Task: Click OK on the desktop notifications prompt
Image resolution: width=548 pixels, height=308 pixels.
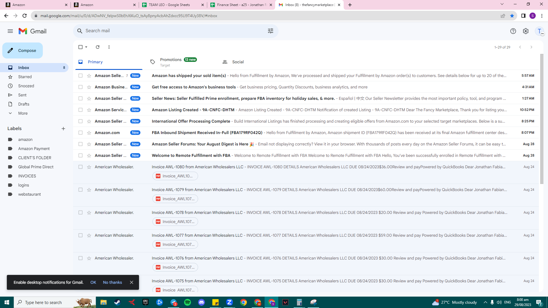Action: (93, 282)
